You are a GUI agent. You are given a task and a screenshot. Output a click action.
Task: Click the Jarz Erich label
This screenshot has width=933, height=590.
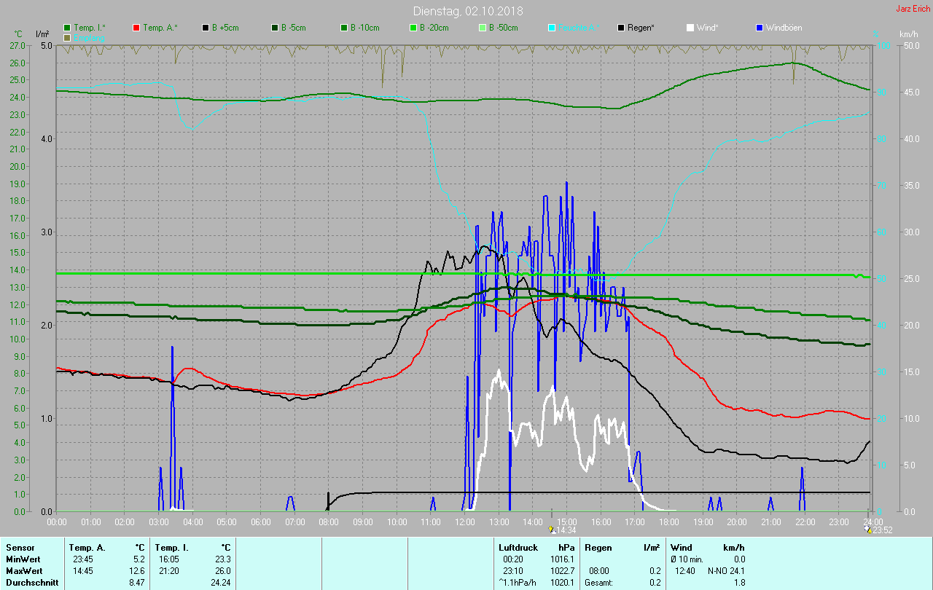coord(913,9)
